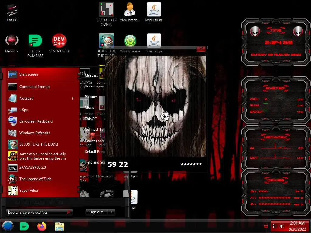Click the Sign out button
311x233 pixels.
[96, 212]
